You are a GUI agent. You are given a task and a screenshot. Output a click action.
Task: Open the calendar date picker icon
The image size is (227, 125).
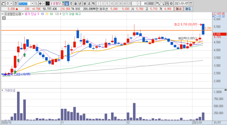click(x=194, y=4)
